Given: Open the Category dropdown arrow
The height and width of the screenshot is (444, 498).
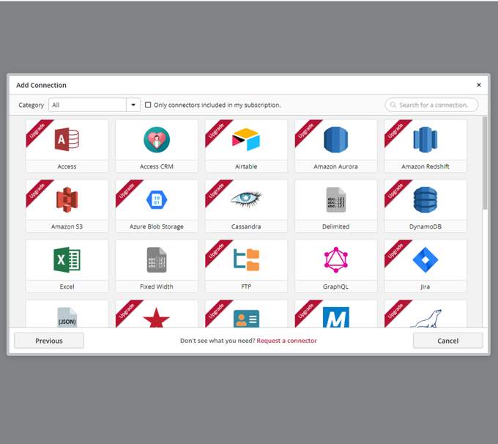Looking at the screenshot, I should pyautogui.click(x=133, y=105).
